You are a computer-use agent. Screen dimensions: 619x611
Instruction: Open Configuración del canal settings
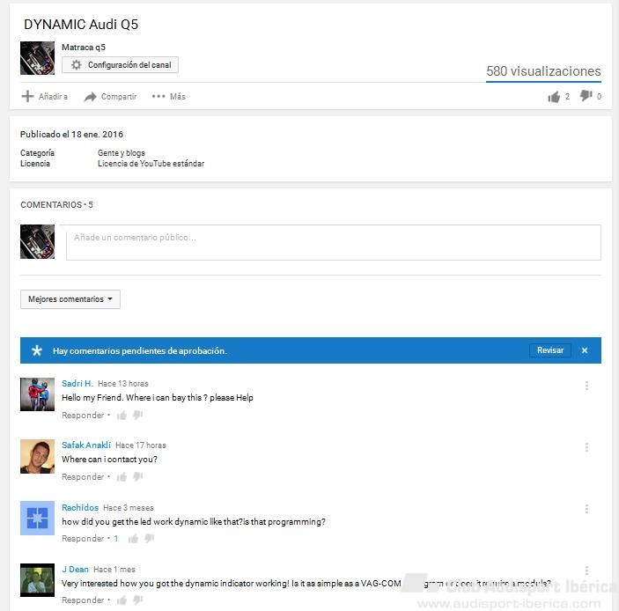pyautogui.click(x=120, y=65)
